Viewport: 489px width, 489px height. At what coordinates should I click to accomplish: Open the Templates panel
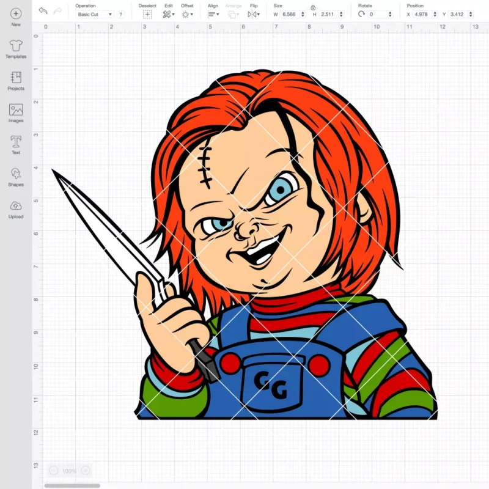point(16,50)
